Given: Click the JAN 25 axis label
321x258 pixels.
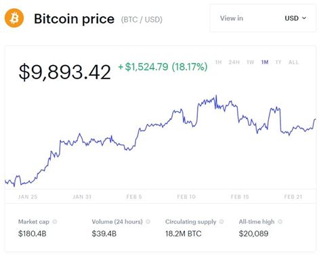Looking at the screenshot, I should (28, 197).
